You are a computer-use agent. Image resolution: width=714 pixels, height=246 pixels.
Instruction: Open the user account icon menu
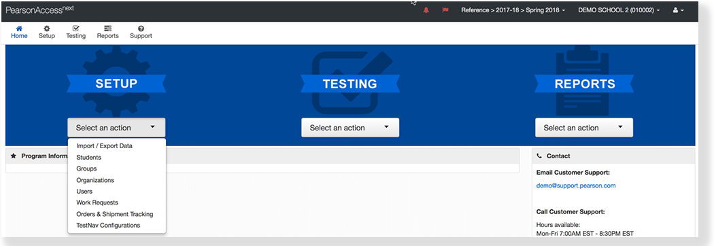(x=678, y=10)
